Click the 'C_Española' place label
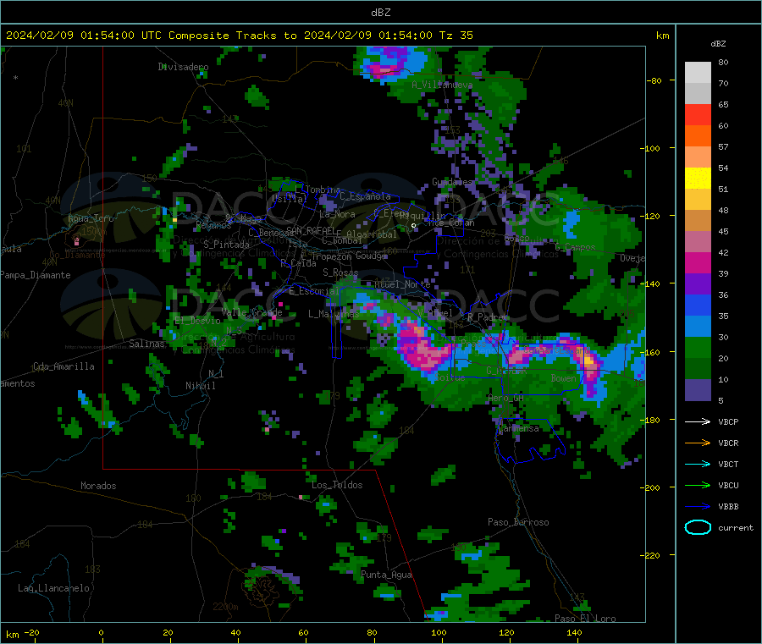 point(365,196)
